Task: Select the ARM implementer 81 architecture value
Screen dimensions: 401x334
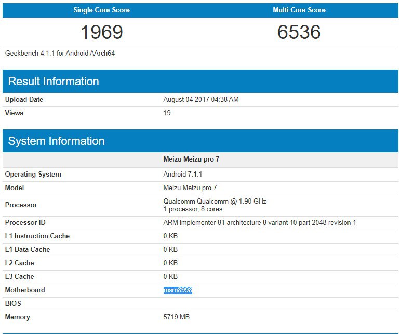Action: tap(260, 223)
